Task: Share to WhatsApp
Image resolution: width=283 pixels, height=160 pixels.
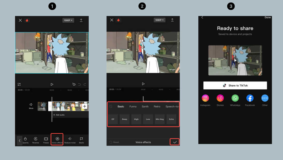Action: [x=235, y=100]
